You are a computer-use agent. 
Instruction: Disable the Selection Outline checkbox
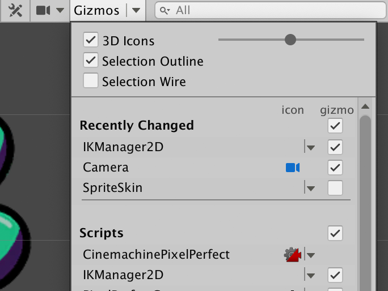pyautogui.click(x=91, y=61)
